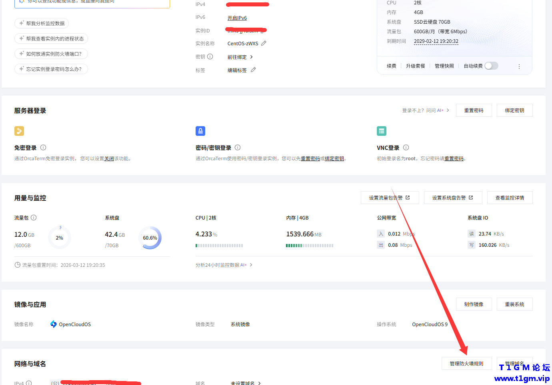Click the blue password/key login lock icon

(x=200, y=131)
